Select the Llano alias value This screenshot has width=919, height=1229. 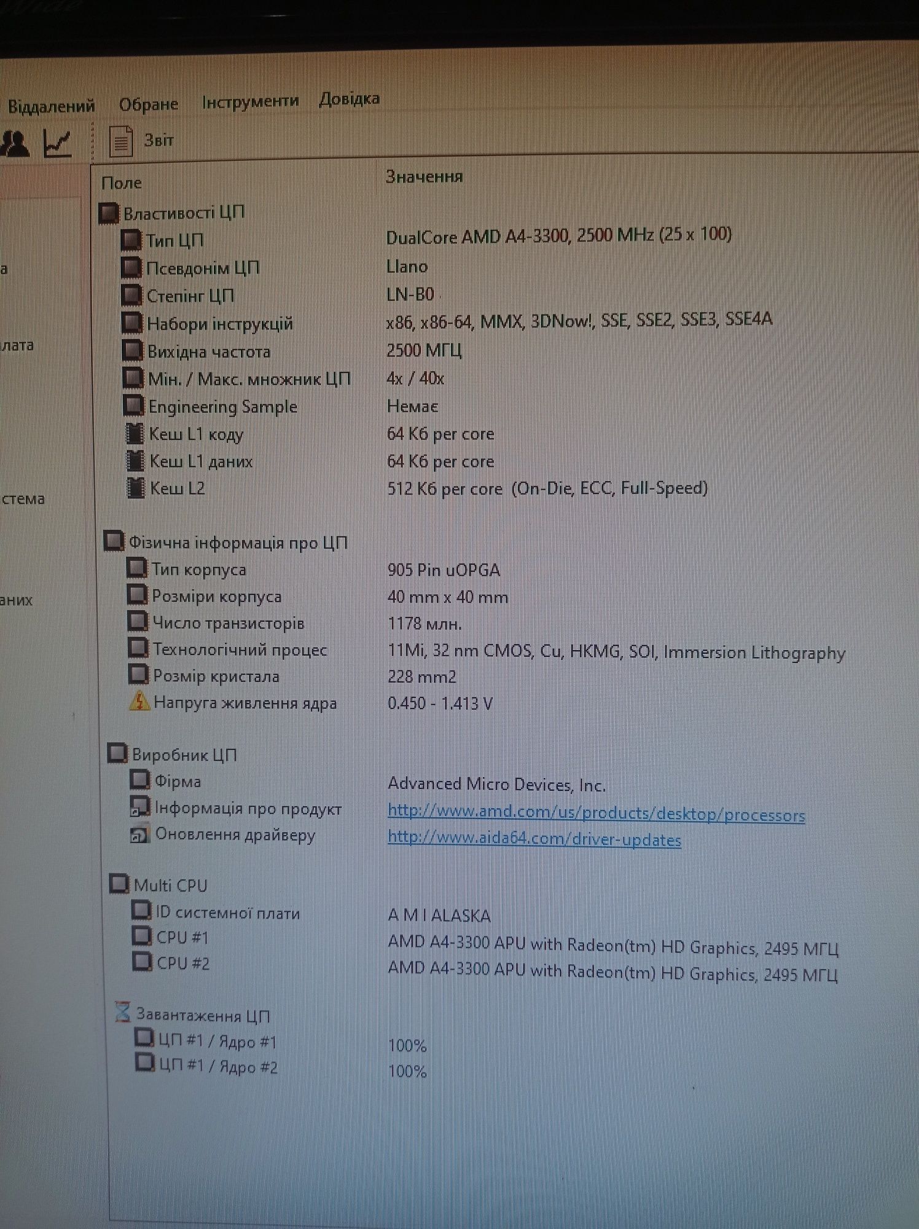tap(407, 267)
